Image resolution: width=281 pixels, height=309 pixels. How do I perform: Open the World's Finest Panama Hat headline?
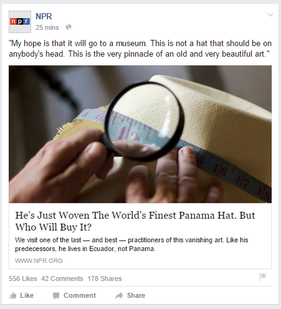click(x=135, y=221)
